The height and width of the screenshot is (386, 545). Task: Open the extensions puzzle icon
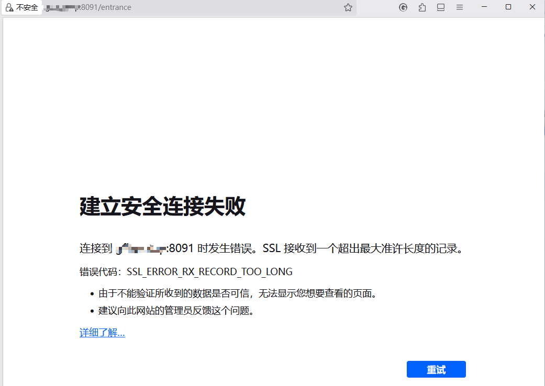(x=422, y=7)
